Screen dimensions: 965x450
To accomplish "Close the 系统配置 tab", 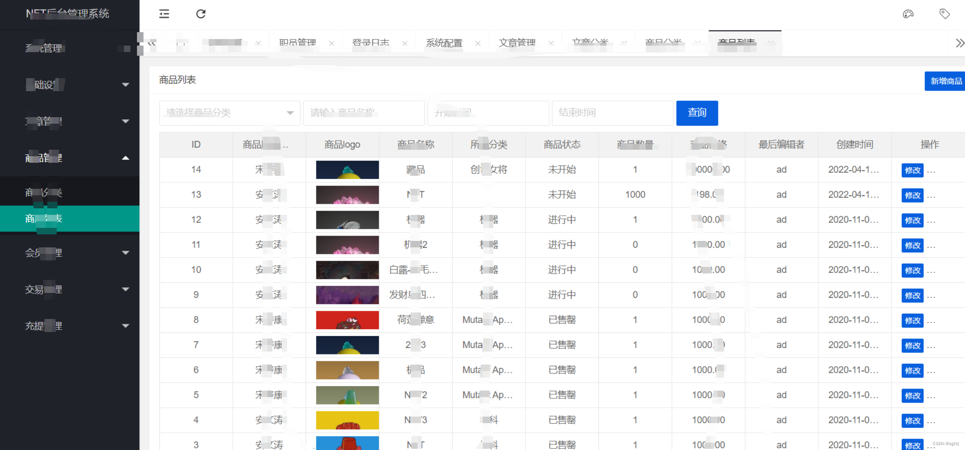I will point(478,43).
